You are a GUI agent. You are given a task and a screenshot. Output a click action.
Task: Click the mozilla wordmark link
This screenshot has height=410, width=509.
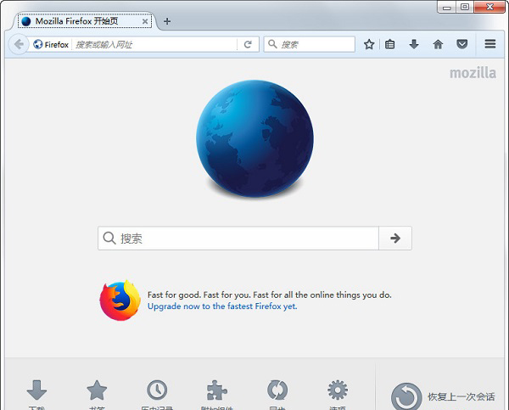point(473,73)
